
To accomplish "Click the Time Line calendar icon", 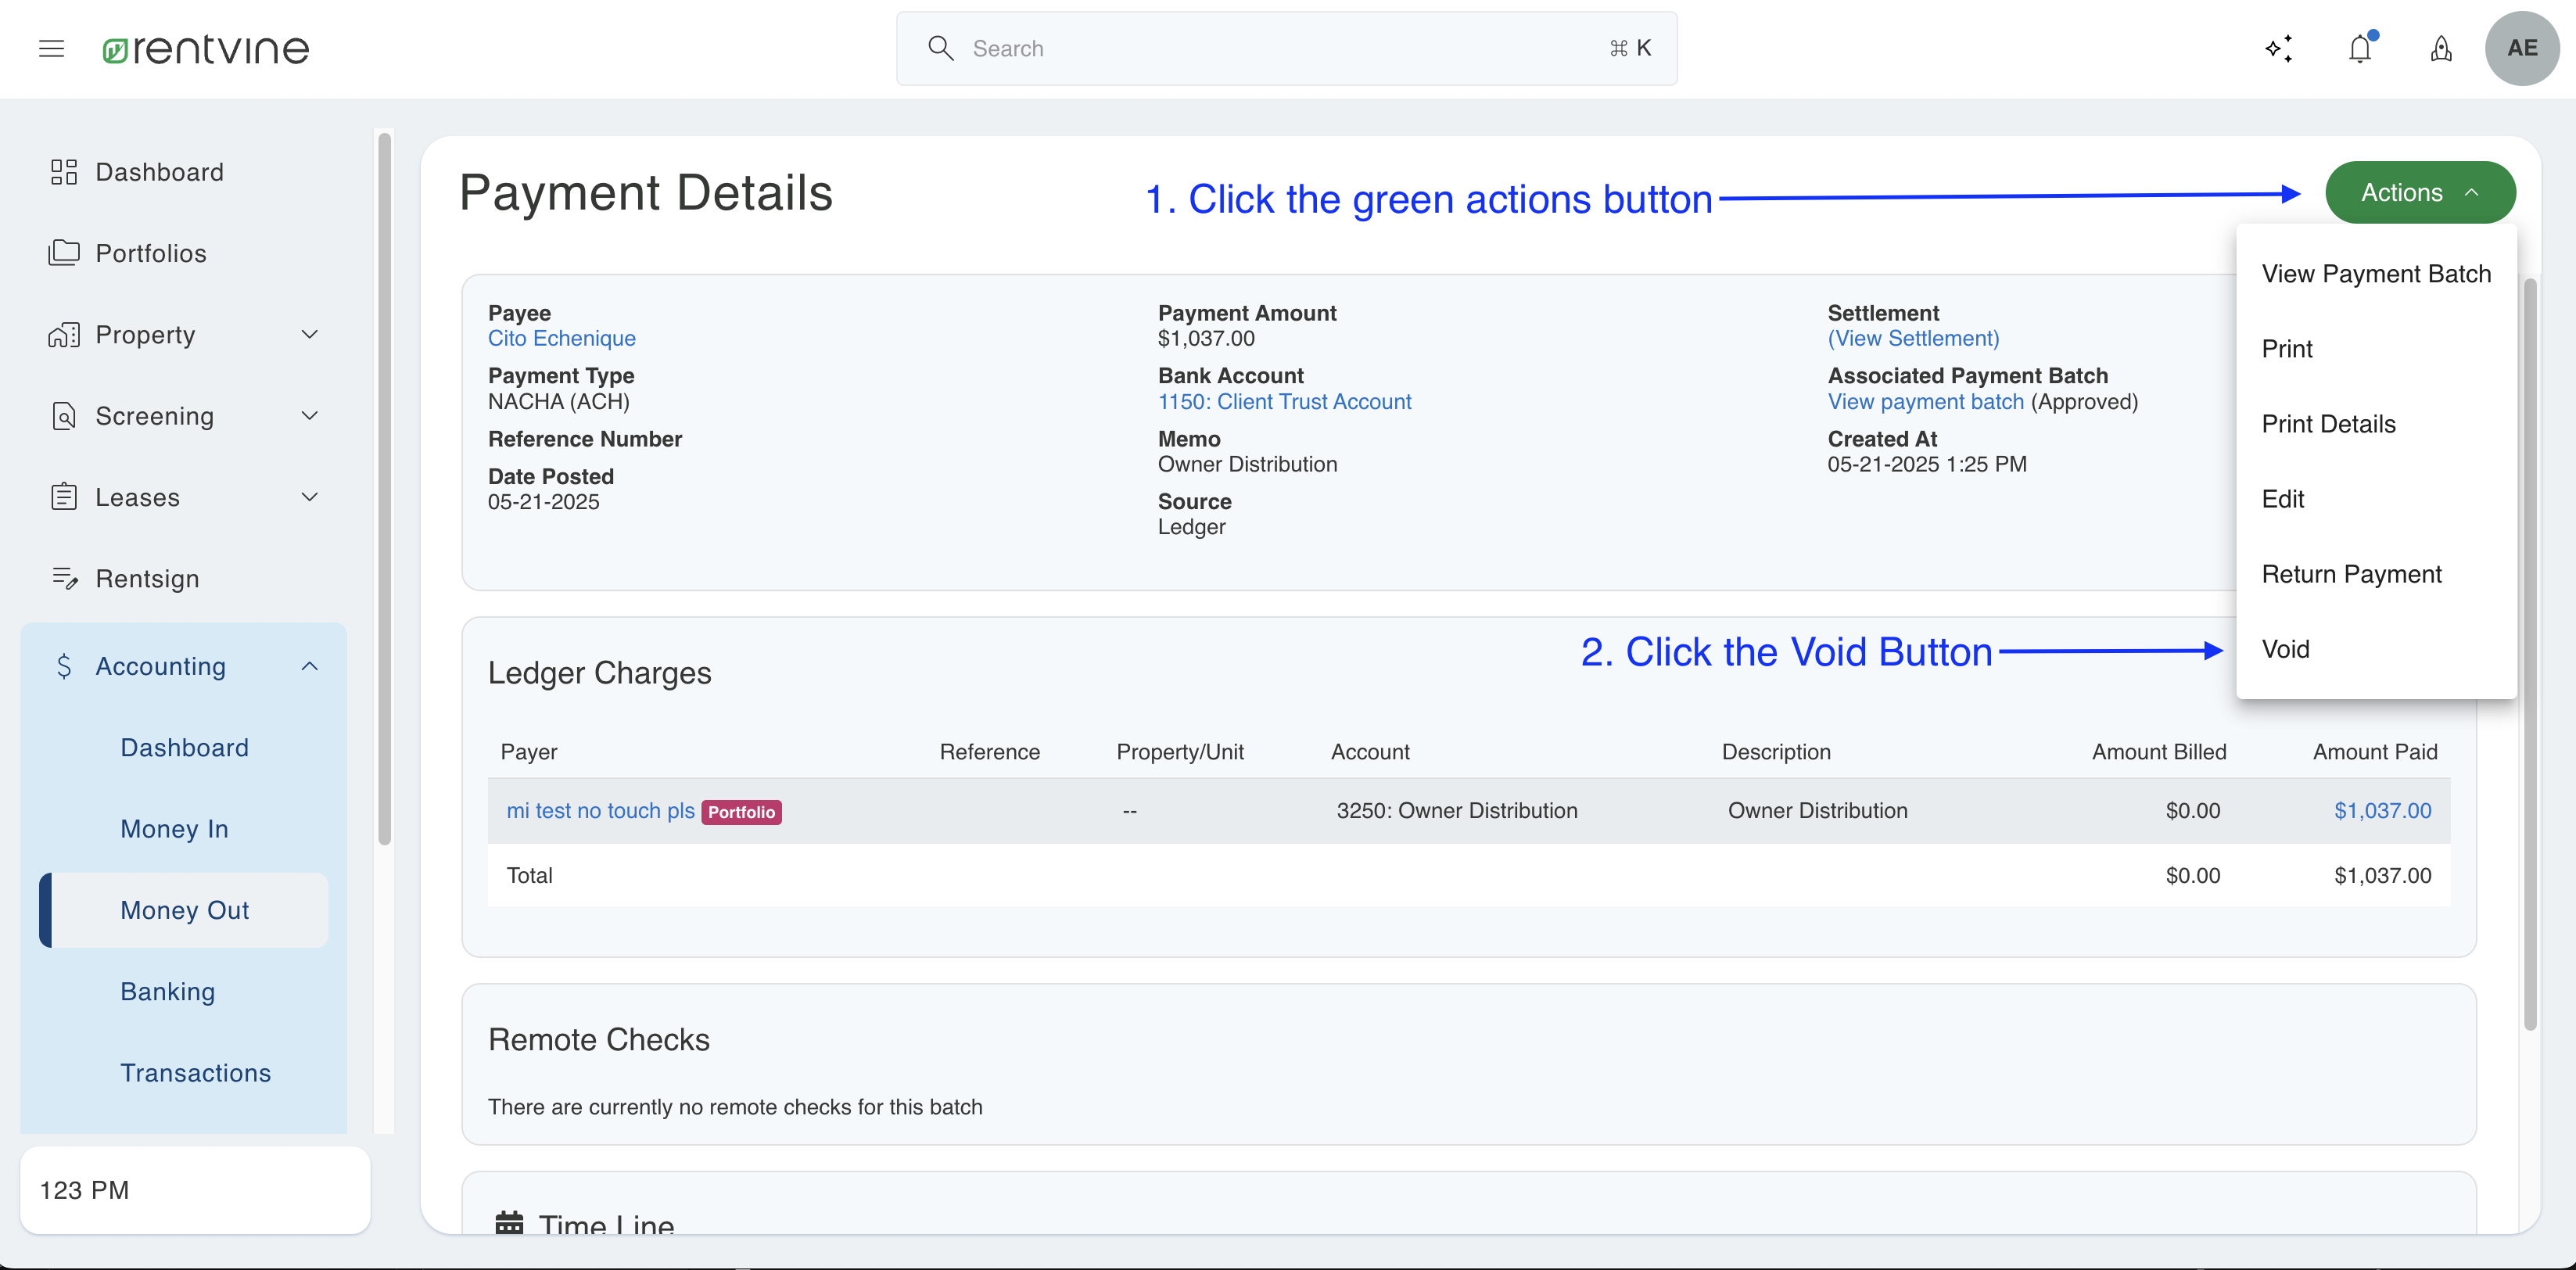I will pos(509,1223).
